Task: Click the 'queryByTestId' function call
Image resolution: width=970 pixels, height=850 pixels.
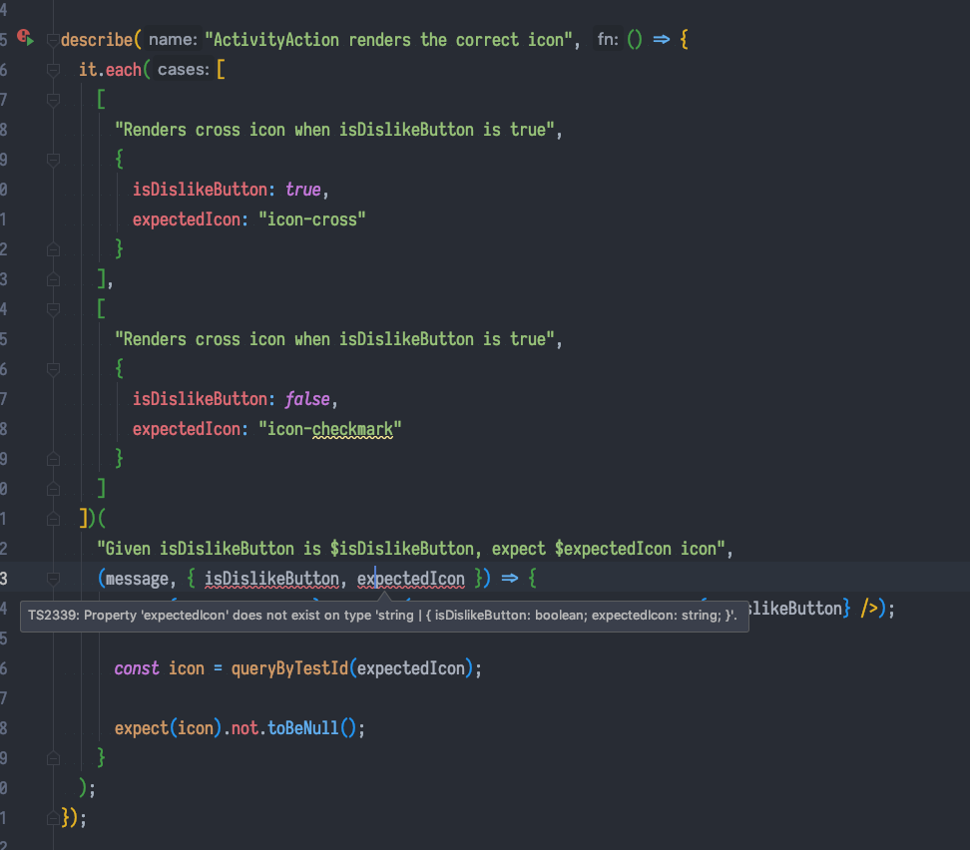Action: click(x=289, y=668)
